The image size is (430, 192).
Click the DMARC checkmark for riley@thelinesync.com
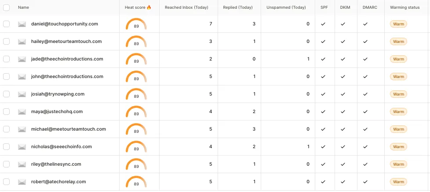click(365, 164)
